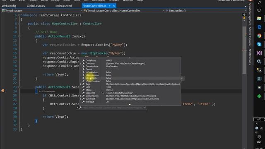Click the warning indicator above the scrollbar
Screen dimensions: 265x149
(x=244, y=17)
